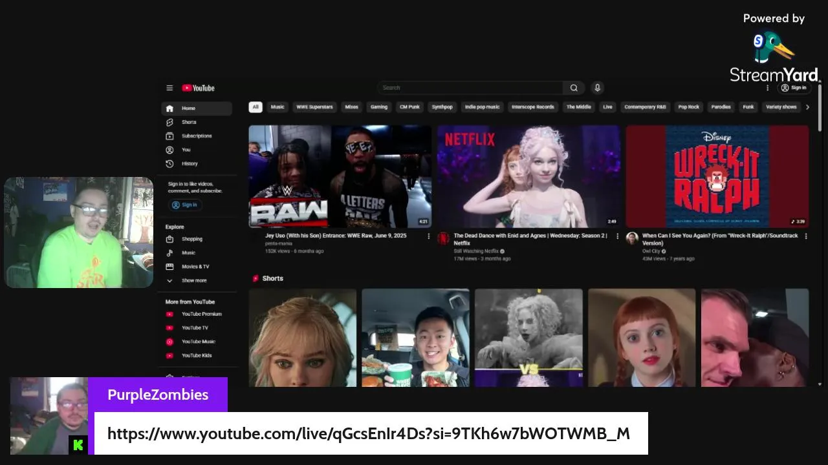Screen dimensions: 828x465
Task: Select the Mixes chip
Action: pyautogui.click(x=351, y=107)
